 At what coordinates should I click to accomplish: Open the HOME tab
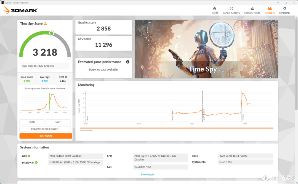(x=214, y=10)
